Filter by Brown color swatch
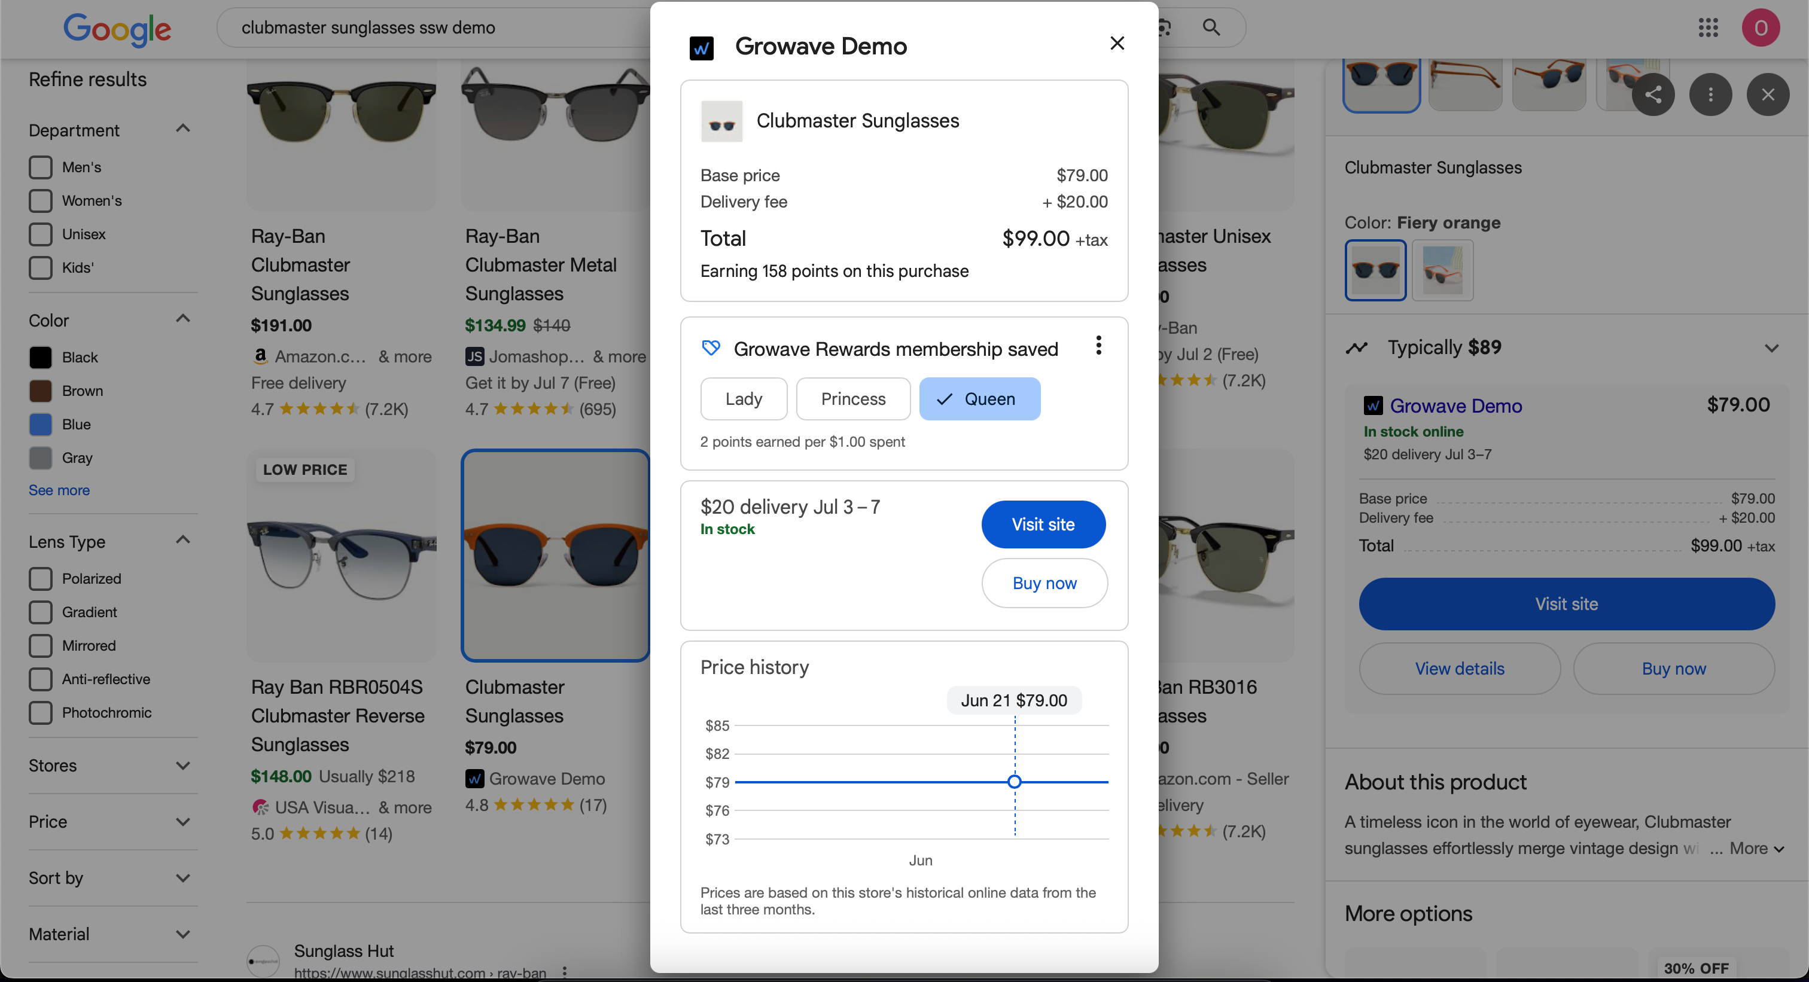Image resolution: width=1809 pixels, height=982 pixels. 41,391
